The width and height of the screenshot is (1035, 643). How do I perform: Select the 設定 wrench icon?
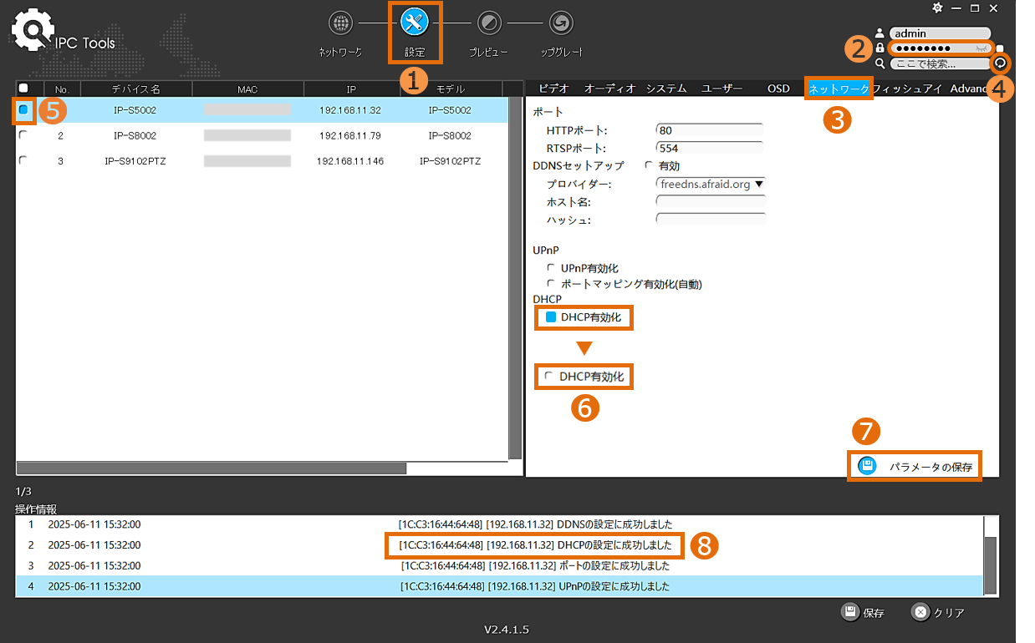click(x=415, y=23)
